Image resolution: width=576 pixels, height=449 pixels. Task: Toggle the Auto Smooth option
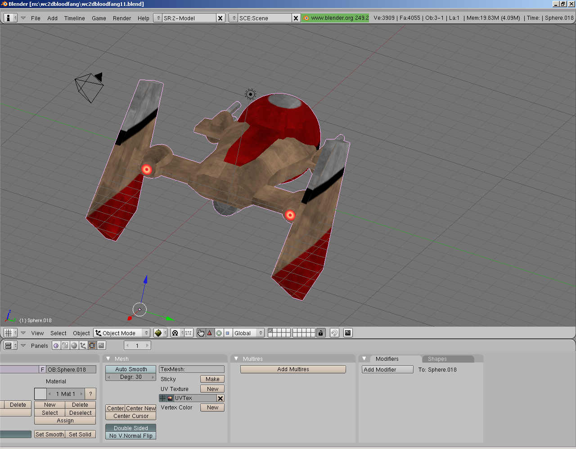[131, 369]
